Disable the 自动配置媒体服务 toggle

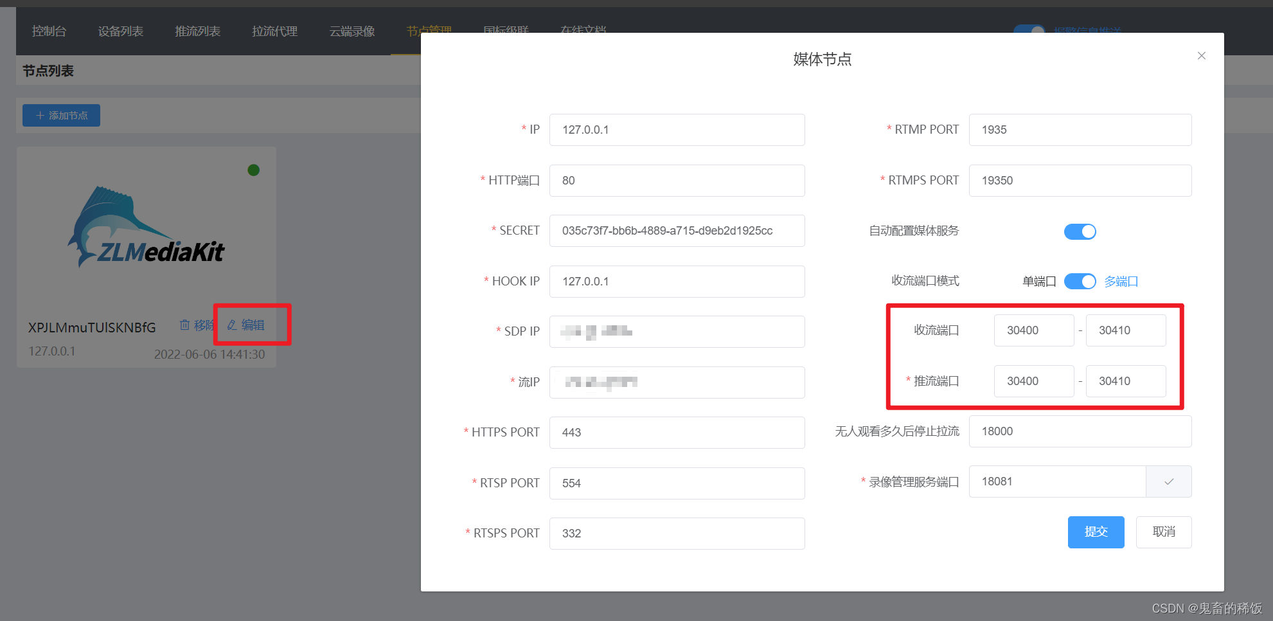1080,231
